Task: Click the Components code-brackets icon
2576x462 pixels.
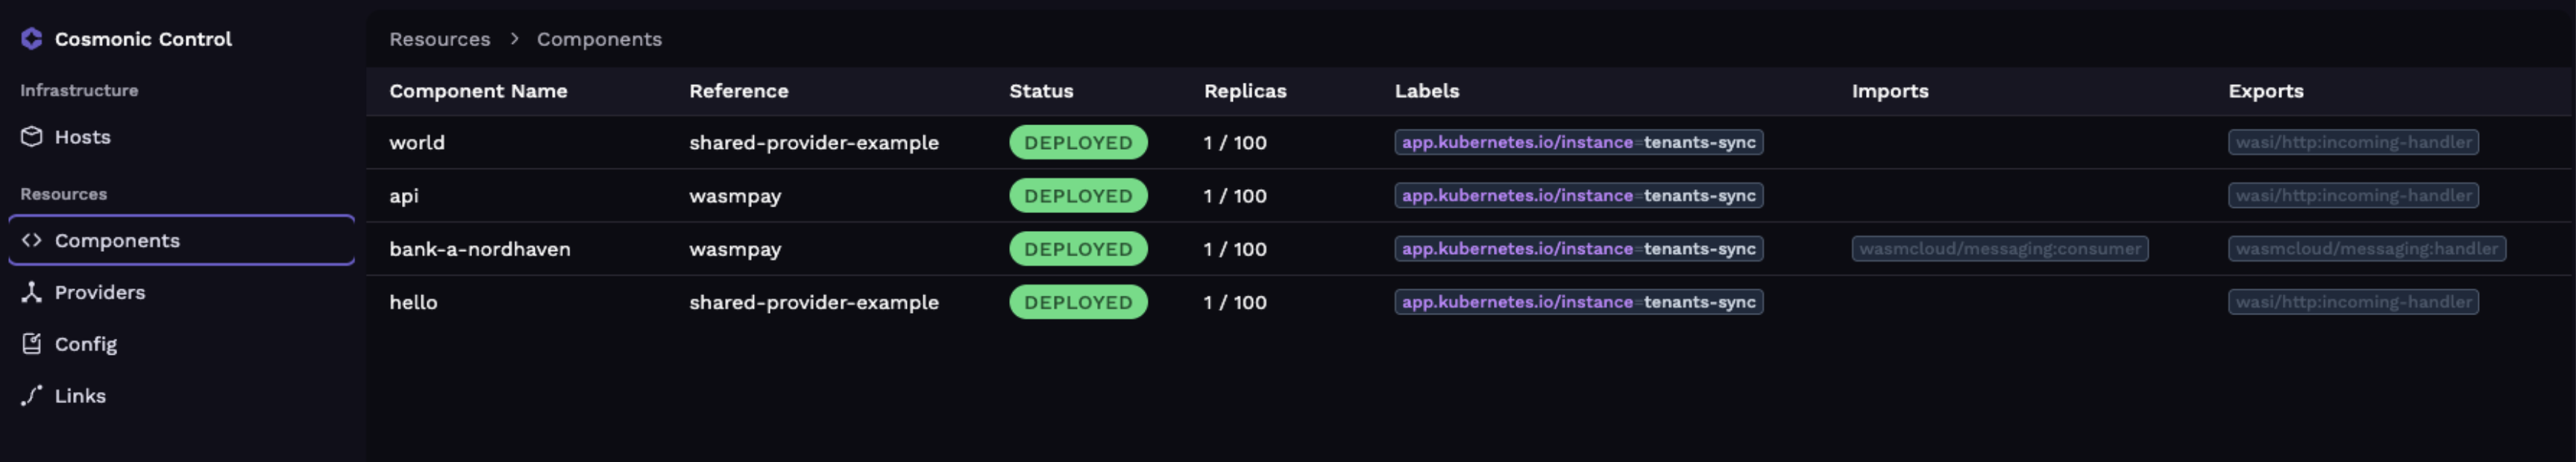Action: coord(32,240)
